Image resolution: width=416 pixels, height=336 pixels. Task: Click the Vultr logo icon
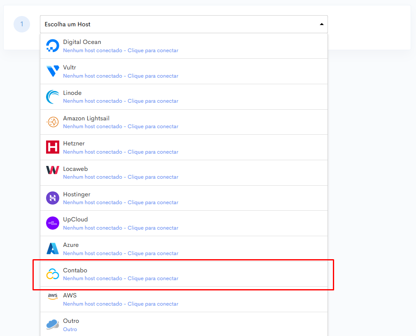pos(53,71)
